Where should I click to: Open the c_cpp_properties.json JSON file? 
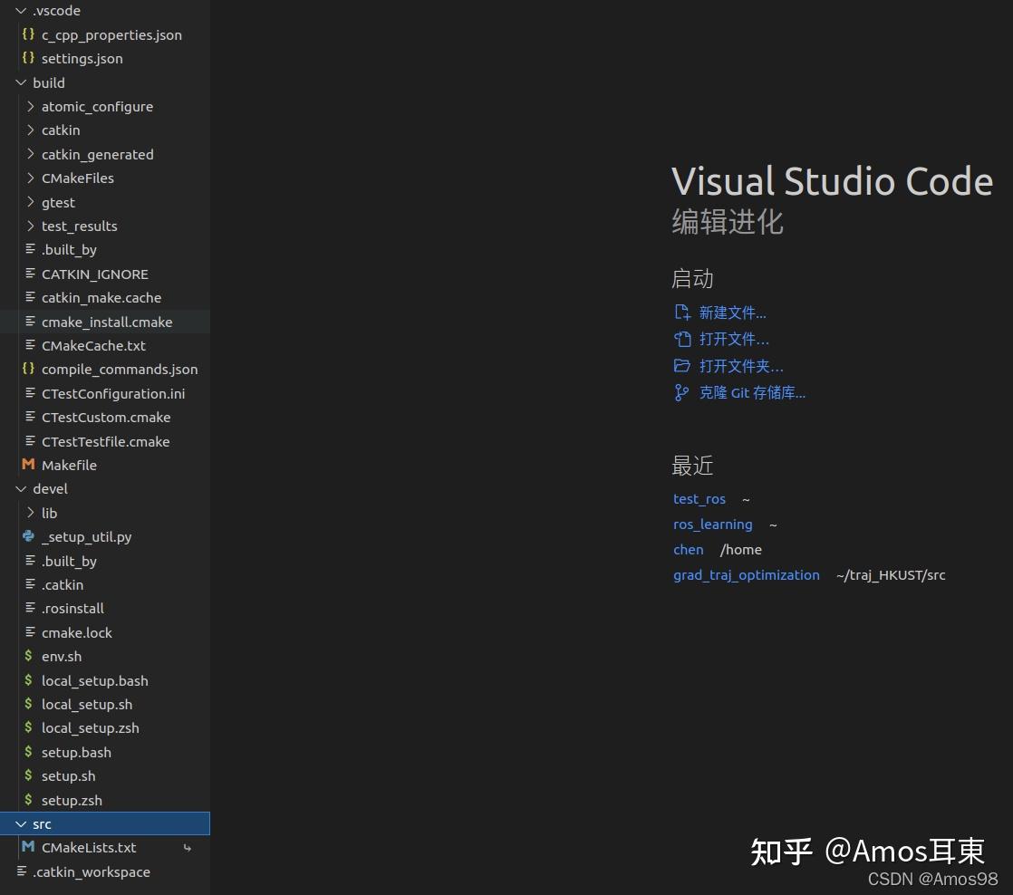(x=111, y=34)
